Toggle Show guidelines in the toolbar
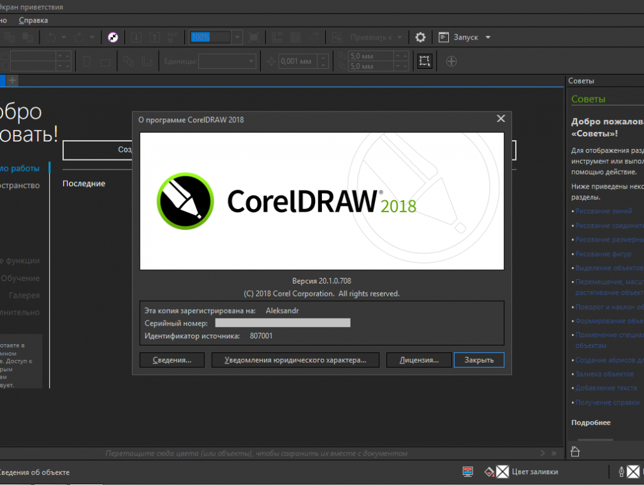 point(314,38)
